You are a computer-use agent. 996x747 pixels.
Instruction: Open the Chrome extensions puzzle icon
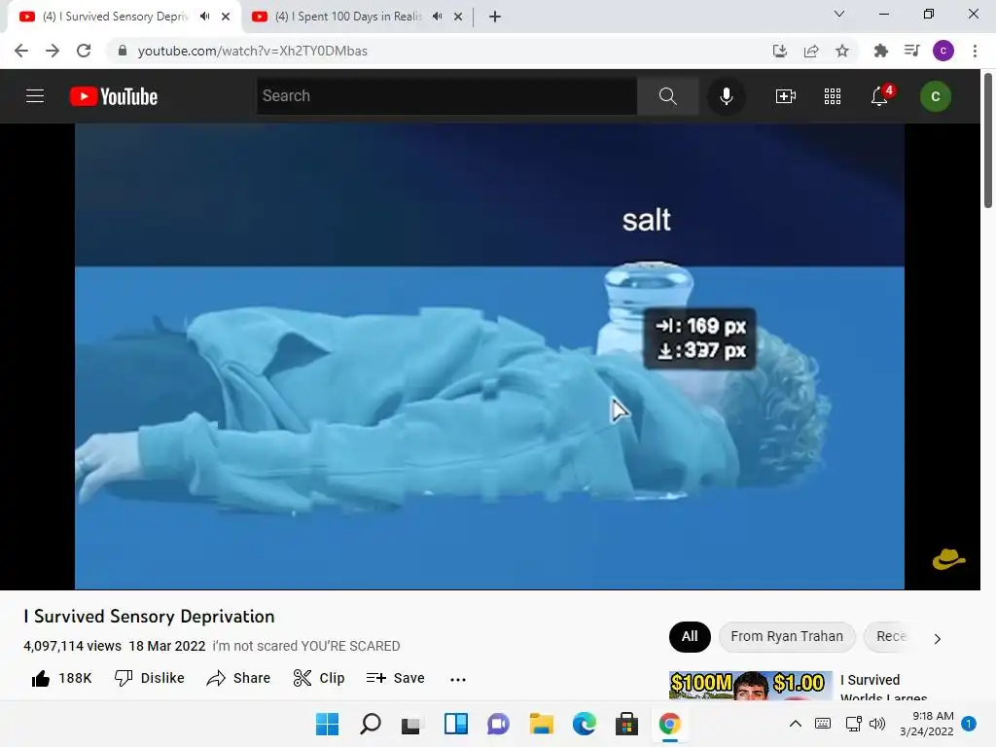coord(881,51)
